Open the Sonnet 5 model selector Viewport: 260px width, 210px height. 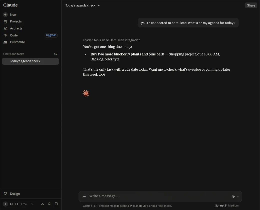coord(221,206)
